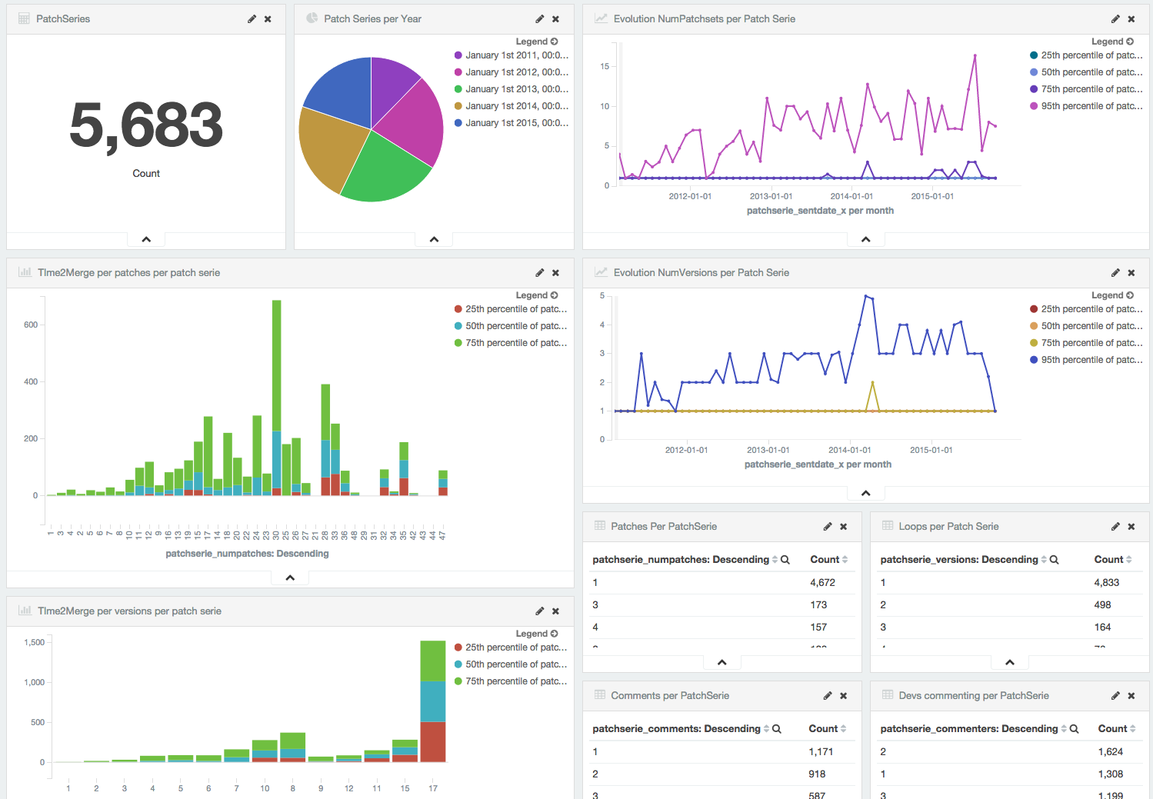Click the 5,683 count metric value
Screen dimensions: 1153x799
coord(146,125)
